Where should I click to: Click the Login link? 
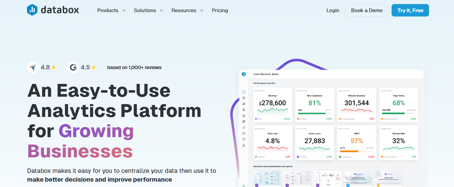pos(333,10)
